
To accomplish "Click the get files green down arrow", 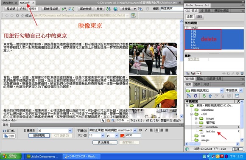I will [204, 95].
